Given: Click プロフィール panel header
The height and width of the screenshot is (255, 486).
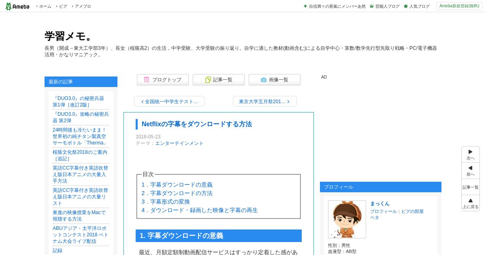Looking at the screenshot, I should click(381, 187).
